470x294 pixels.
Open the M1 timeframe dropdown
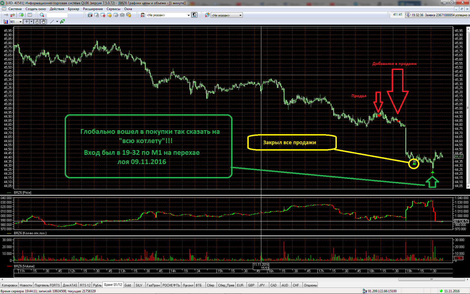pyautogui.click(x=16, y=22)
